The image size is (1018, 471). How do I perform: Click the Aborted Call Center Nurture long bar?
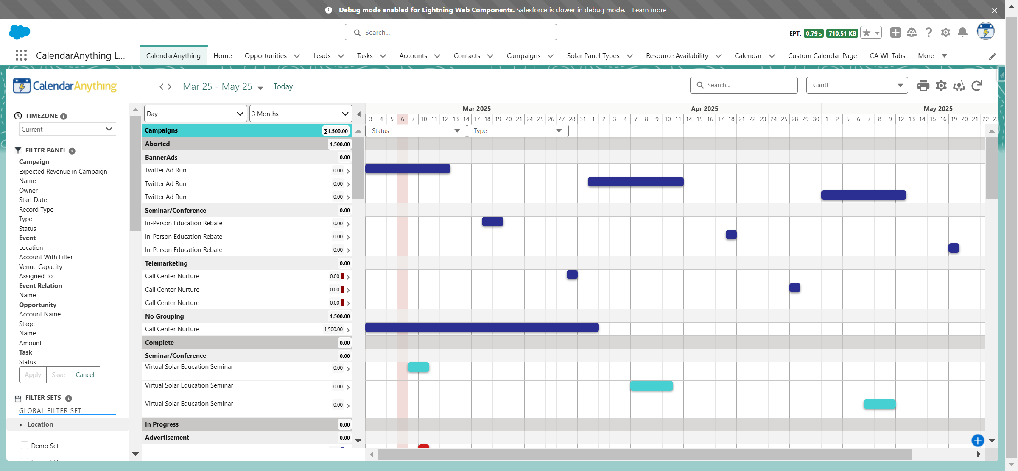[x=482, y=327]
